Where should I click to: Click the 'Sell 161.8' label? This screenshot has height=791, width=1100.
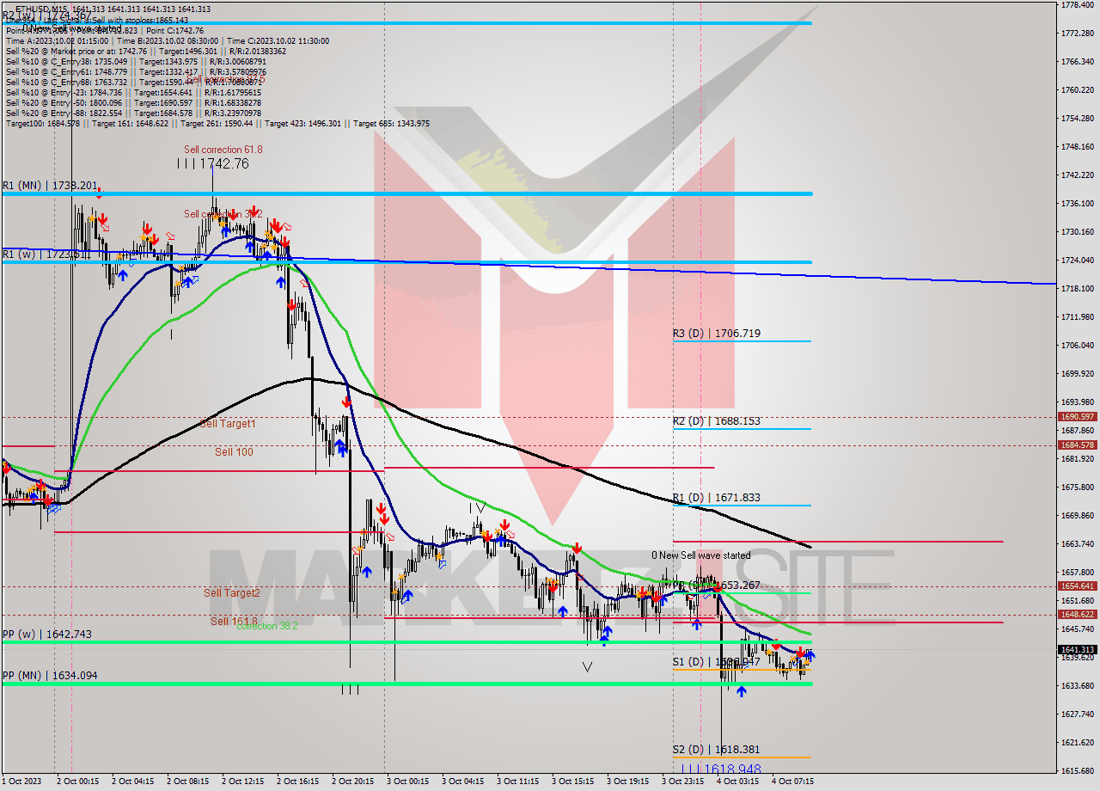233,620
